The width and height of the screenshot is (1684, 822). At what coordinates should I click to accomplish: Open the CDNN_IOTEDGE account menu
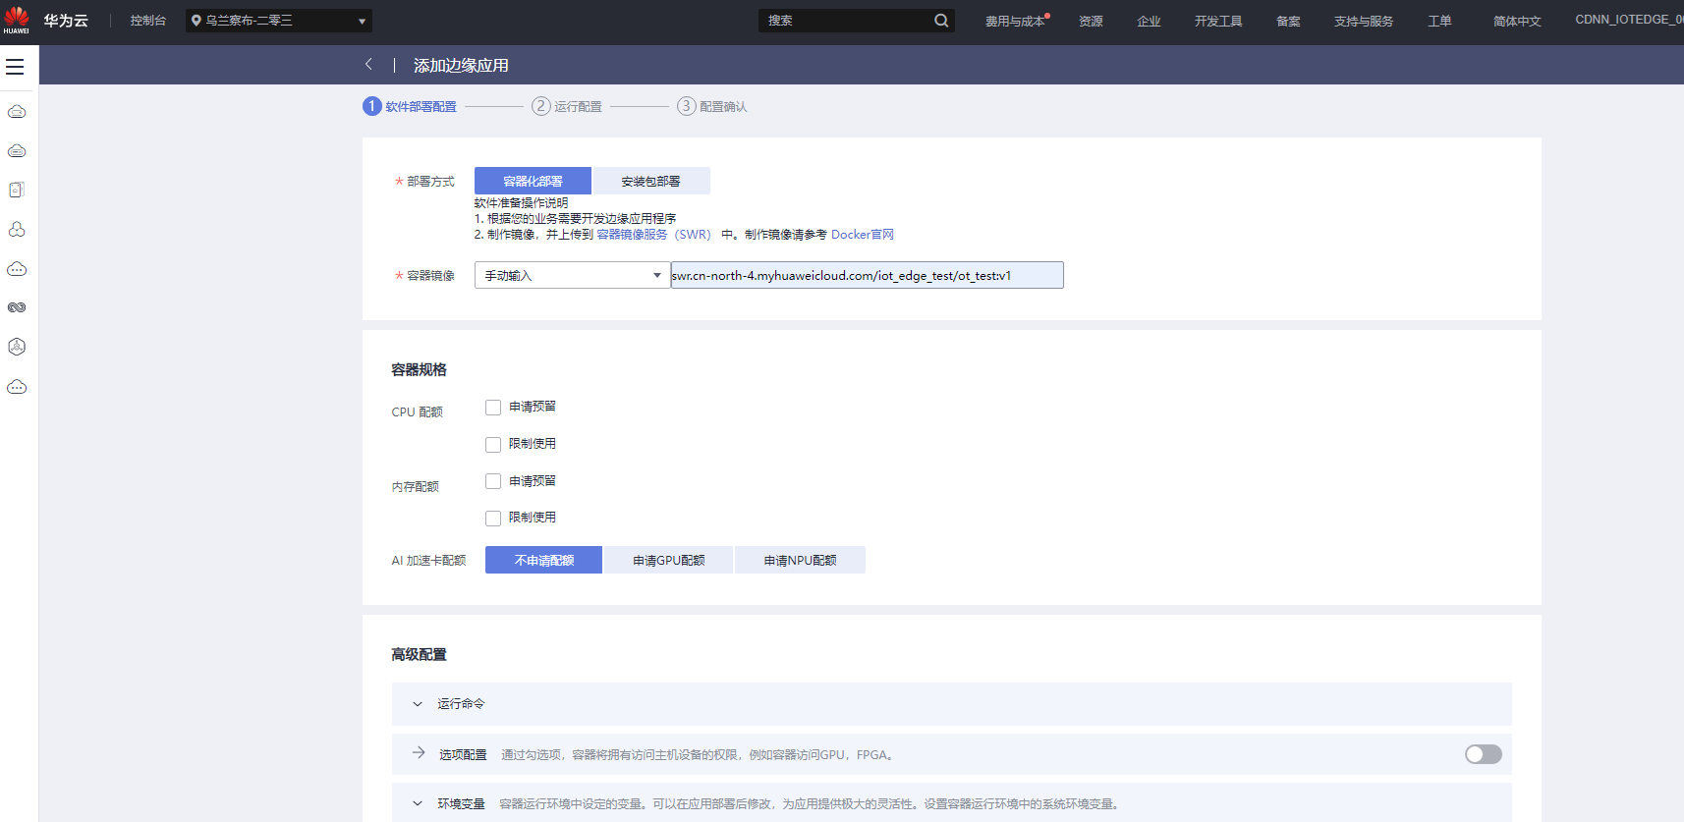pyautogui.click(x=1629, y=20)
